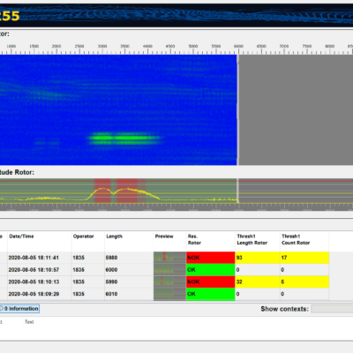Click the Text column header in message list
Screen dimensions: 353x353
tap(29, 322)
